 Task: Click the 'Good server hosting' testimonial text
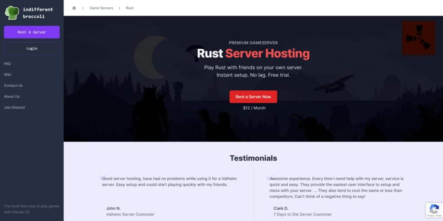point(169,182)
